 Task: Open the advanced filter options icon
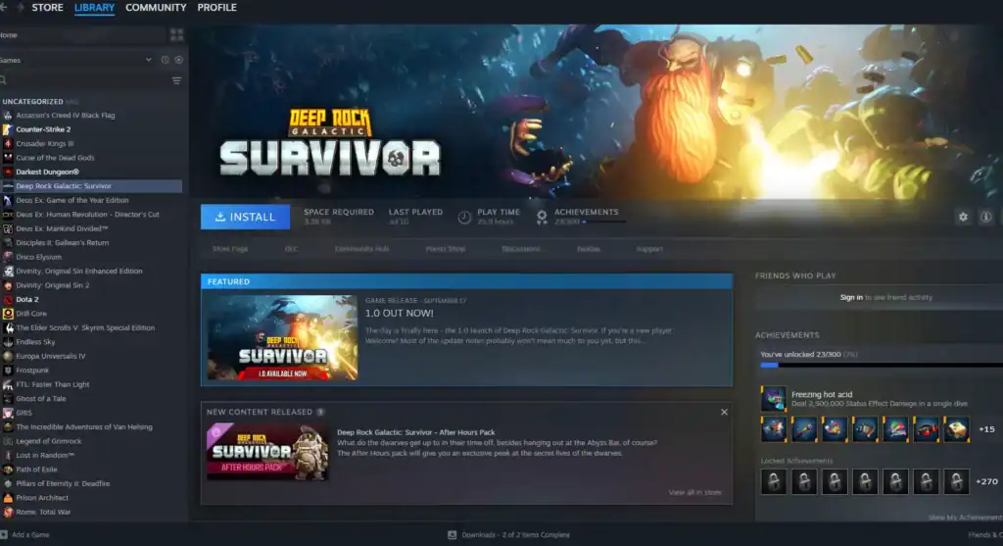pyautogui.click(x=176, y=80)
